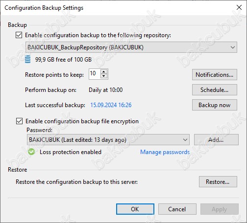Screen dimensions: 247x223
Task: Expand the backup repository dropdown
Action: click(x=131, y=47)
